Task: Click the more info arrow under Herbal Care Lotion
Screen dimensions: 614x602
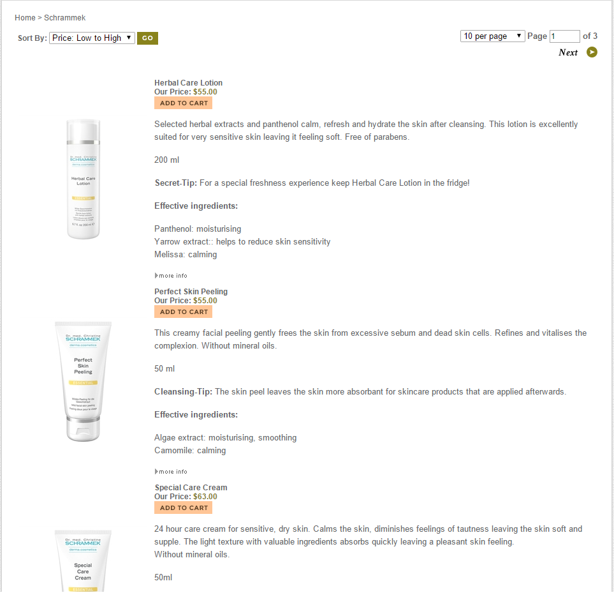Action: [156, 276]
